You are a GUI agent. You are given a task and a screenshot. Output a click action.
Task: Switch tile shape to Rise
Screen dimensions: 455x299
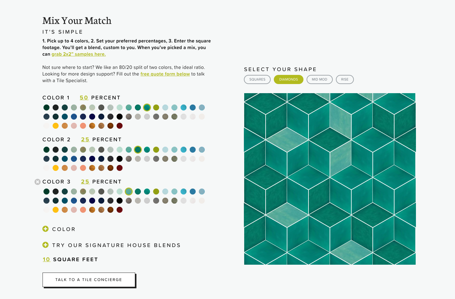(345, 79)
